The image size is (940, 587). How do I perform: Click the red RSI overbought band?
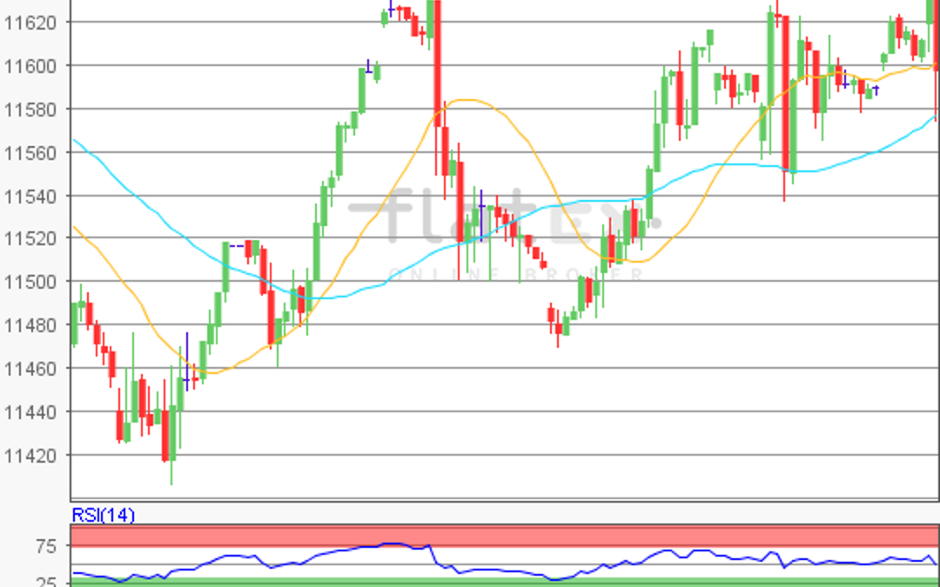pos(505,536)
